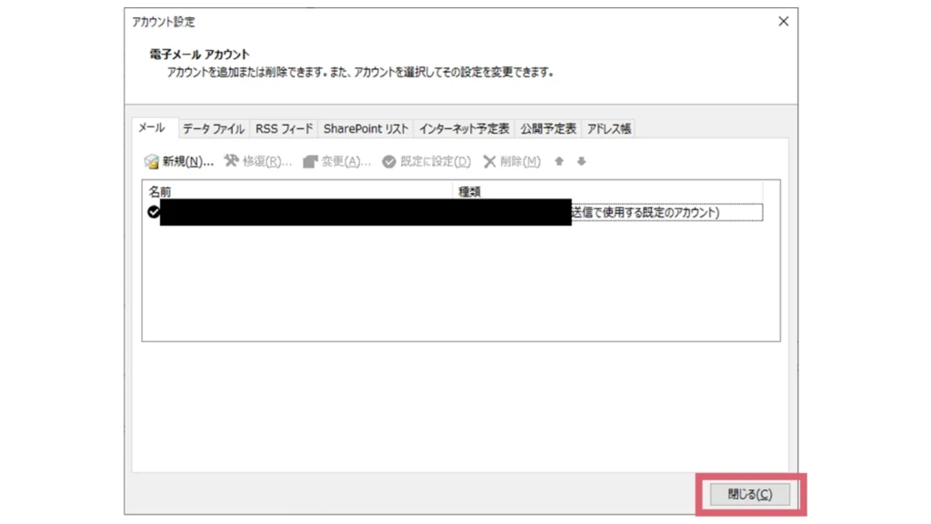Move account down with arrow icon

pos(581,161)
